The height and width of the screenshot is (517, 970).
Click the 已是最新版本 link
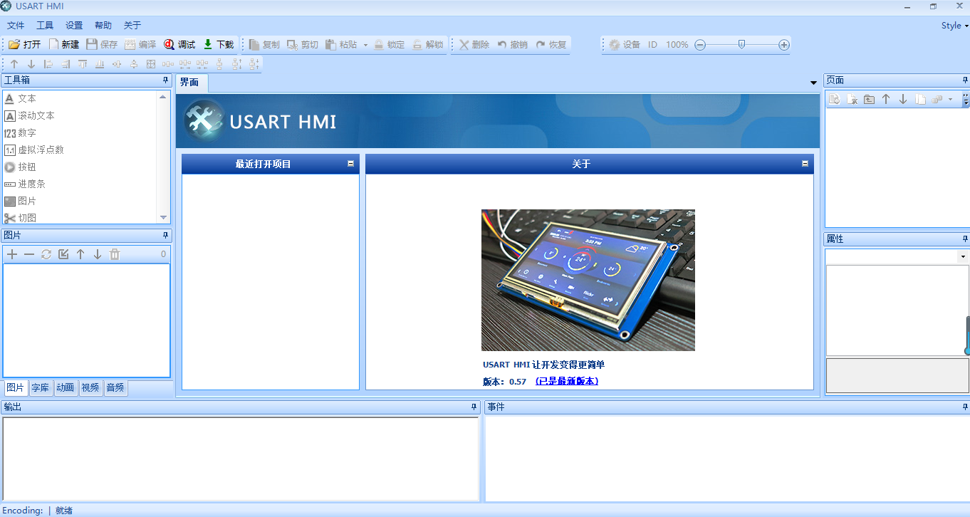click(x=567, y=382)
